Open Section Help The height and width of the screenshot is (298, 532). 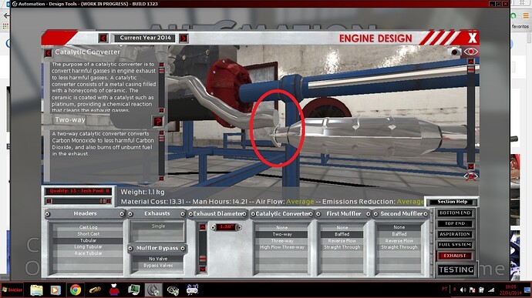pyautogui.click(x=453, y=202)
